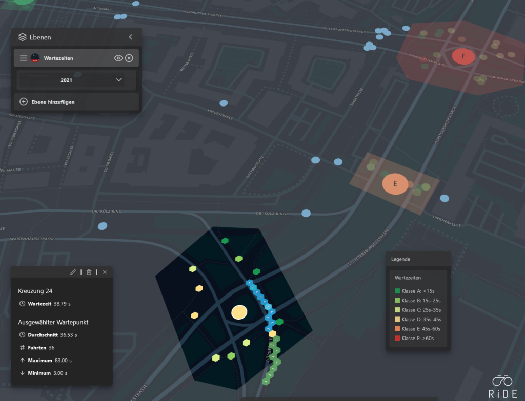Click the Klasse F: >60s legend swatch

click(x=397, y=338)
